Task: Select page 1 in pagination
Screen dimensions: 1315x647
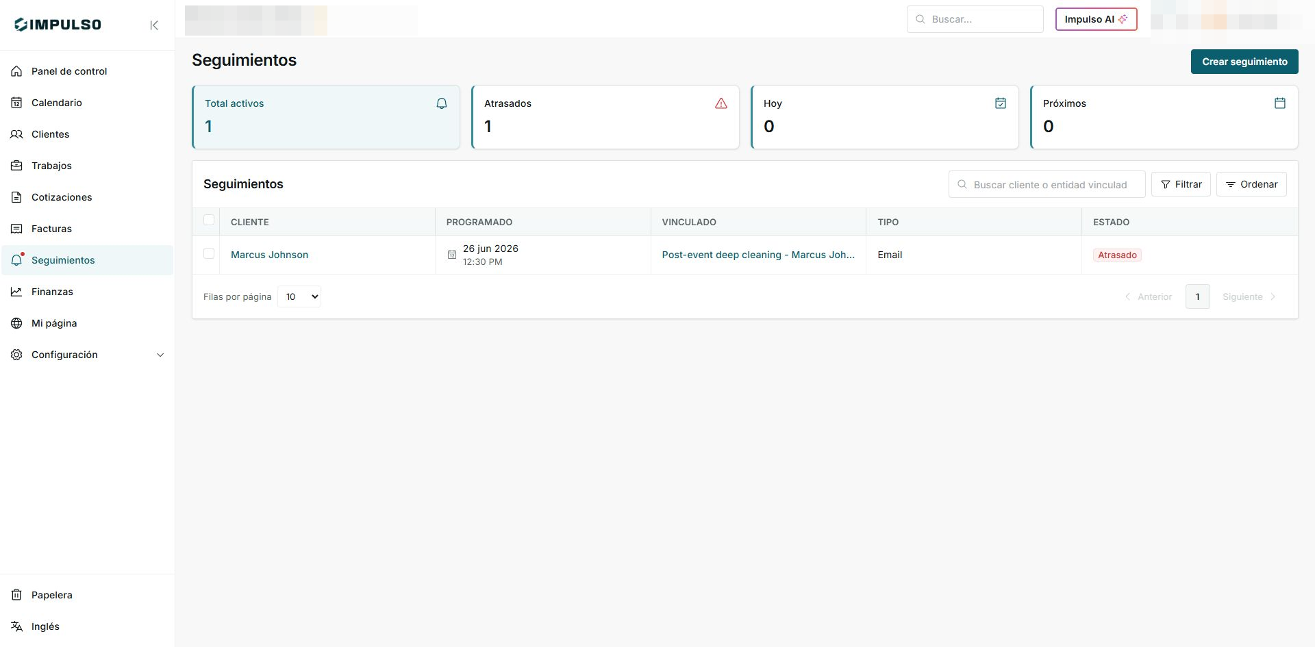Action: (1197, 296)
